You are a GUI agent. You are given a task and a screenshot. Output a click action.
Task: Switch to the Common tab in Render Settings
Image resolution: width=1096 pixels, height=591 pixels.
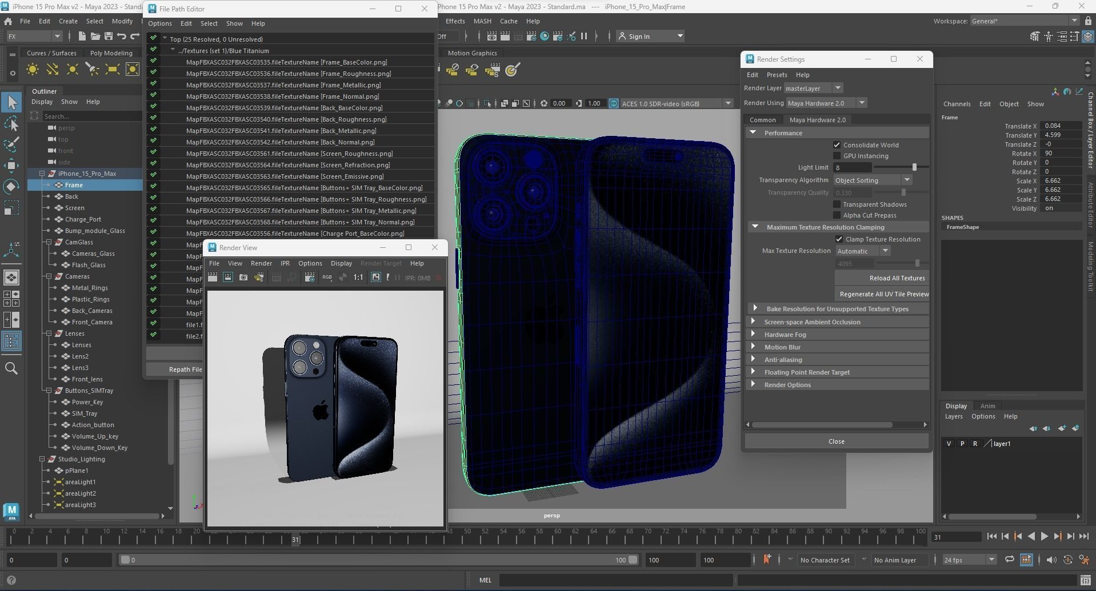tap(762, 120)
